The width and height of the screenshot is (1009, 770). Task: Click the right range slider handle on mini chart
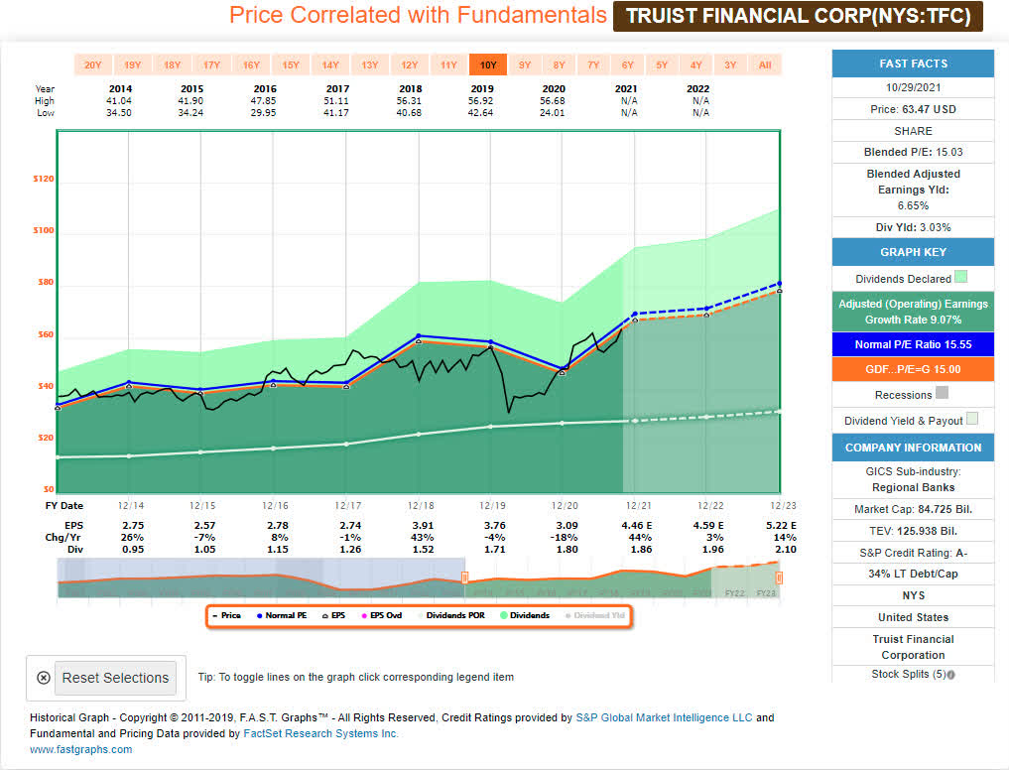(x=779, y=577)
